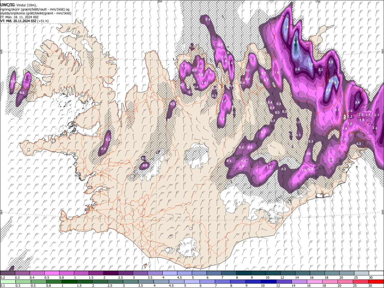Select snow legend swatch between 2 and 2.5
The image size is (384, 288).
pyautogui.click(x=111, y=273)
